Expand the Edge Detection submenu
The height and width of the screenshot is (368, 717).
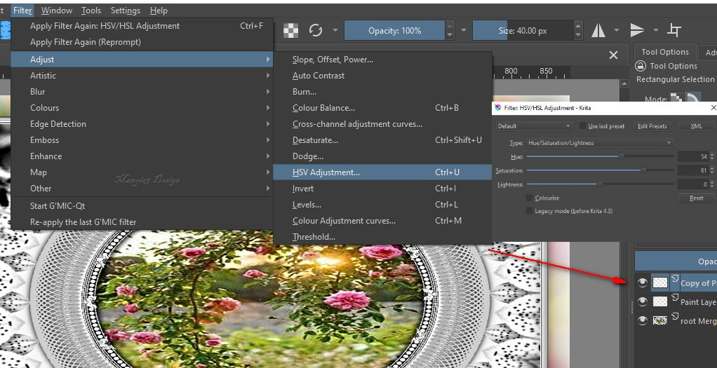(142, 124)
